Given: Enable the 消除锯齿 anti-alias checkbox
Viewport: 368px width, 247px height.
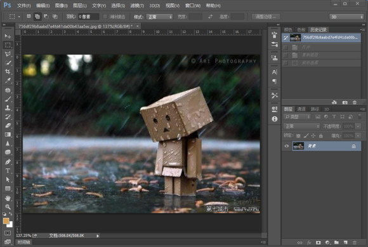Looking at the screenshot, I should click(x=105, y=17).
